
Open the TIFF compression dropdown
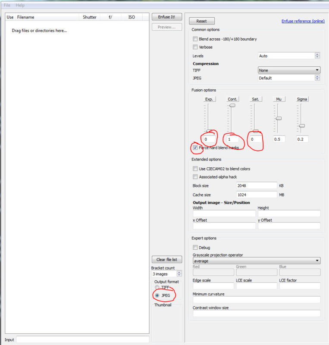tap(289, 70)
